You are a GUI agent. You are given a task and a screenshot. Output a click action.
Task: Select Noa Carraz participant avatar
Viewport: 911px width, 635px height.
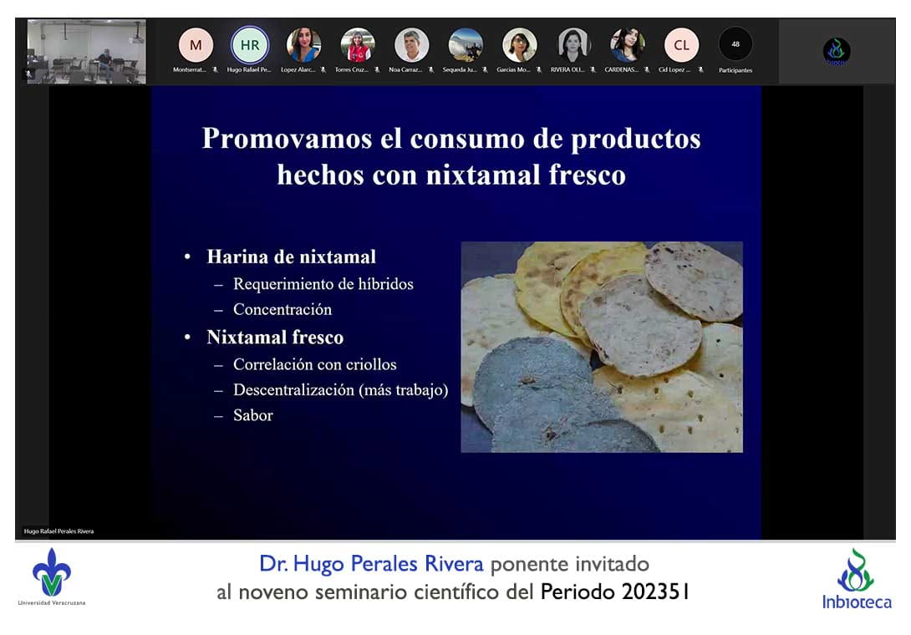(411, 45)
